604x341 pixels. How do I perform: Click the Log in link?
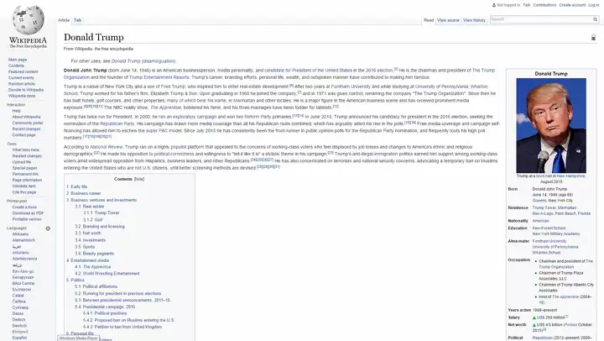coord(592,5)
